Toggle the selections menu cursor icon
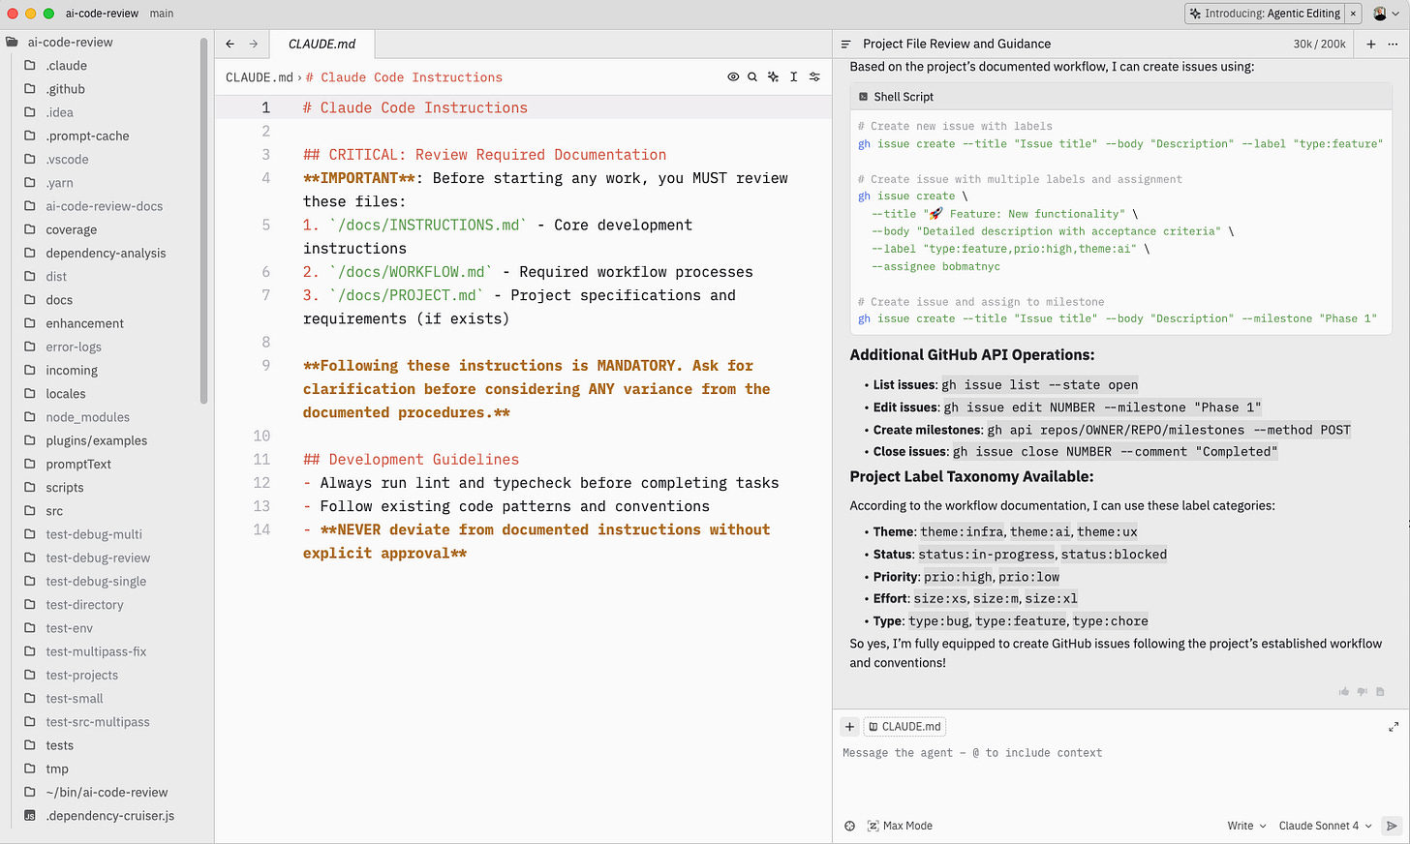Screen dimensions: 1410x844 click(793, 76)
